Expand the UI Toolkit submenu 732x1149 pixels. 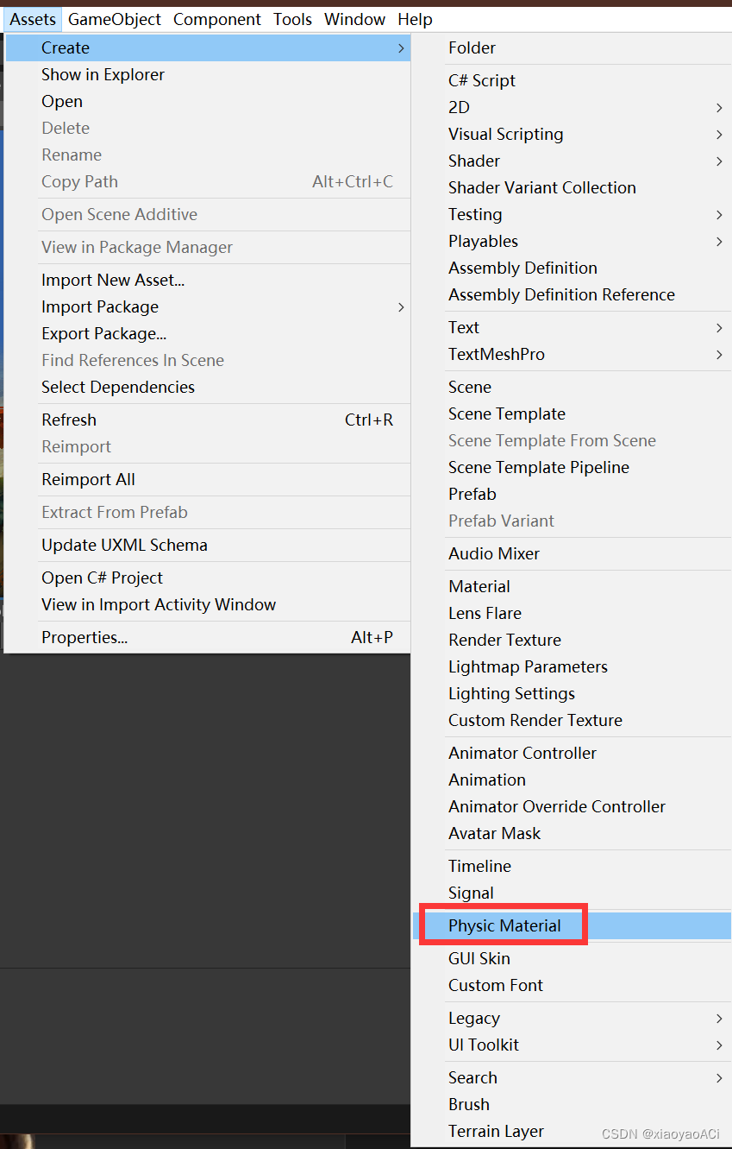(572, 1045)
